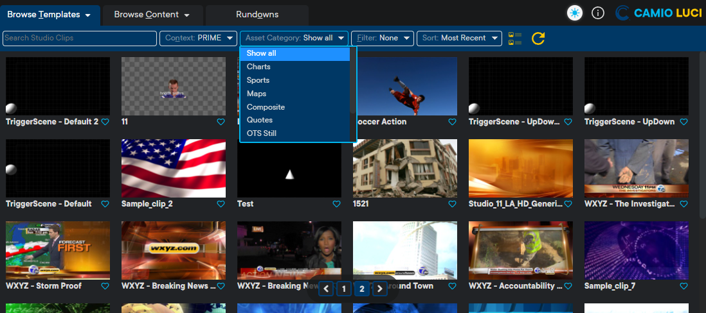Choose Charts from Asset Category list
The image size is (706, 313).
point(294,67)
